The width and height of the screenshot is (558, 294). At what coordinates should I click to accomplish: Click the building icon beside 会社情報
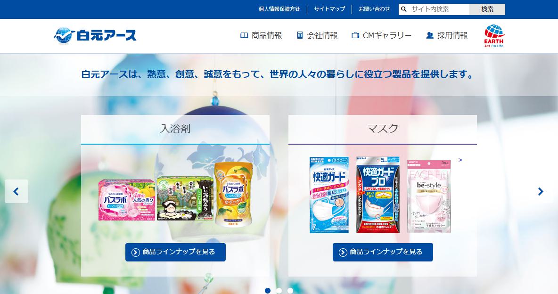[300, 35]
